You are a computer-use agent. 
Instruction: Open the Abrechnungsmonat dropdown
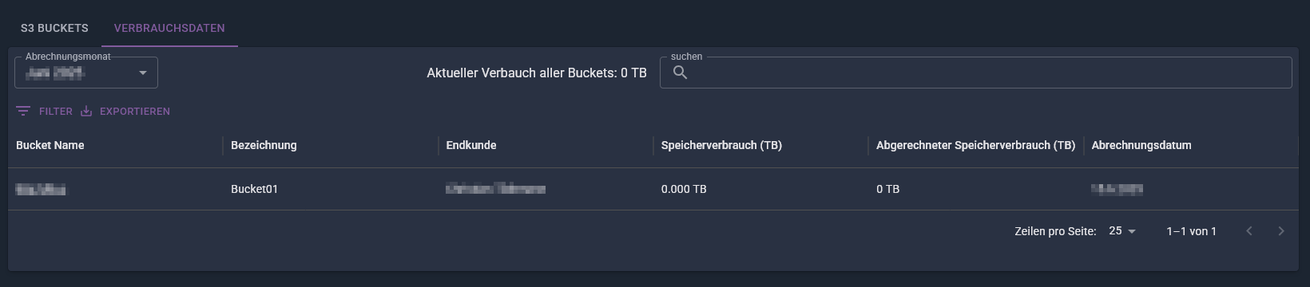[86, 73]
